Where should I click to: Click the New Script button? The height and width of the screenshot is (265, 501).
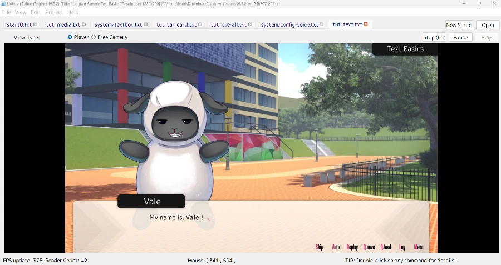(459, 25)
